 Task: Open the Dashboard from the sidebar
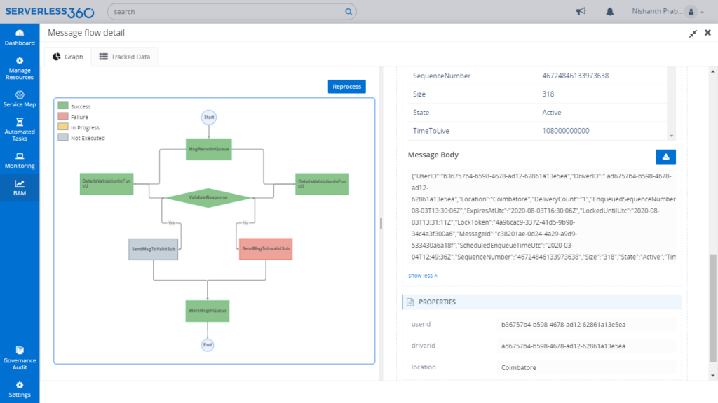coord(20,38)
